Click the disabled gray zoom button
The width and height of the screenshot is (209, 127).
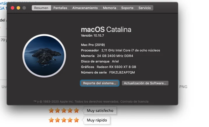click(x=24, y=8)
